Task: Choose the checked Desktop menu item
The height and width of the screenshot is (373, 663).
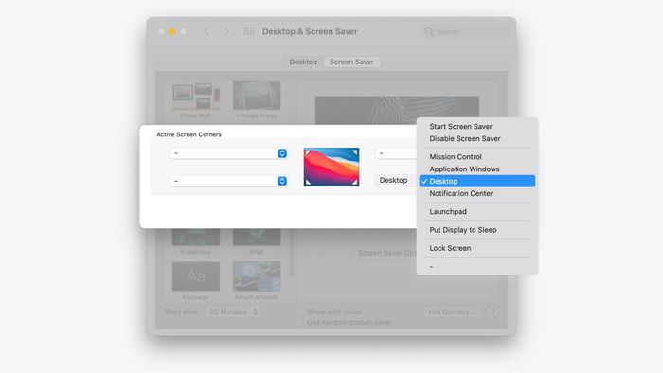Action: tap(477, 181)
